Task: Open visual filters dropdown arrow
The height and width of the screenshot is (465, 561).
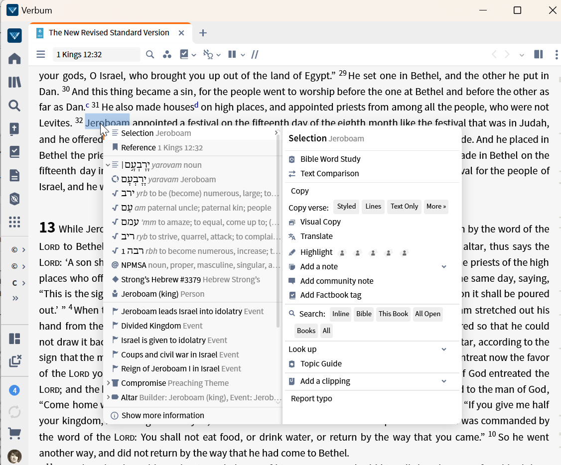Action: pyautogui.click(x=194, y=55)
